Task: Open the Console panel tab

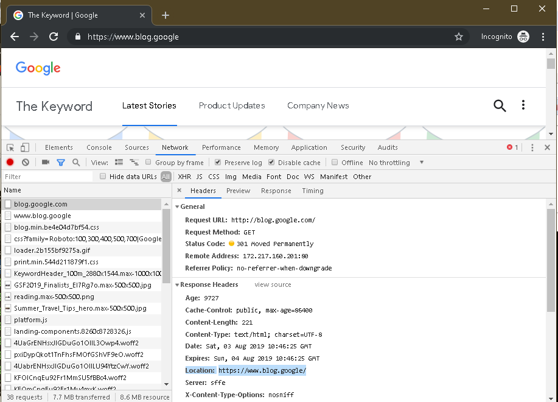Action: 99,147
